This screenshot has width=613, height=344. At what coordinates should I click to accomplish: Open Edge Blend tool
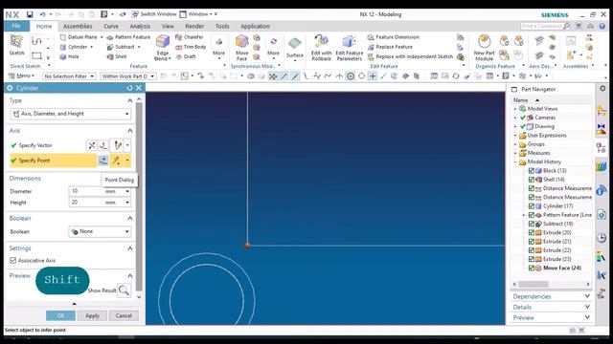click(163, 48)
